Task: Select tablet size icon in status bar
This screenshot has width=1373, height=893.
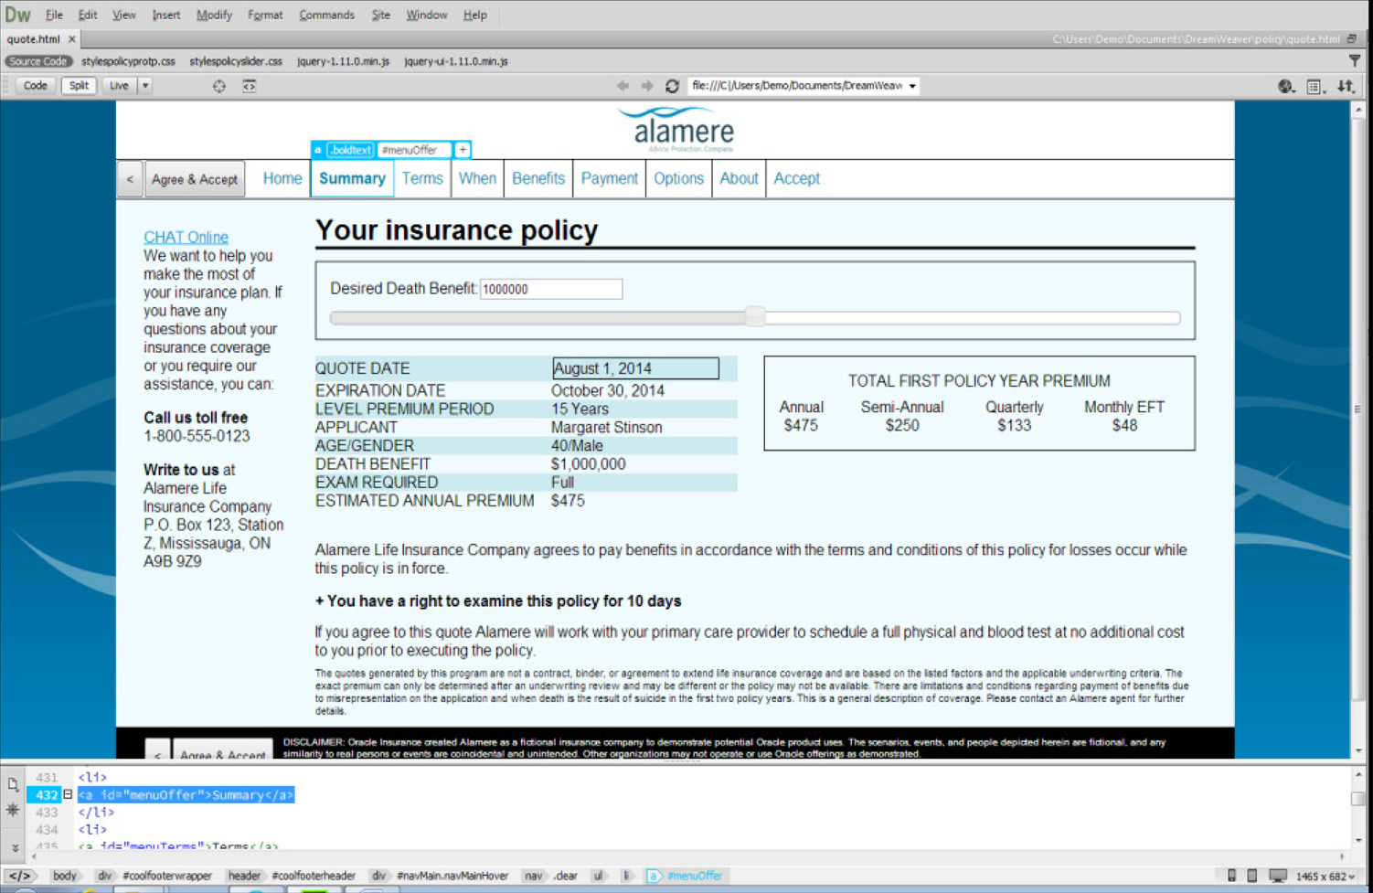Action: pyautogui.click(x=1252, y=876)
